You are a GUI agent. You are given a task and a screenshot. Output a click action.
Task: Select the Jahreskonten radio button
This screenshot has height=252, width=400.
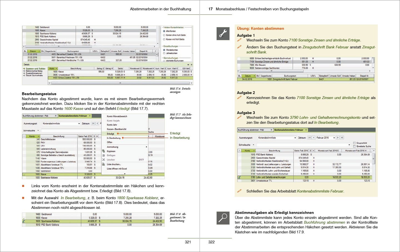click(164, 53)
